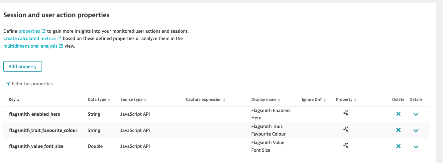Delete the flagsmith_value_font_size property
This screenshot has width=443, height=163.
(398, 146)
